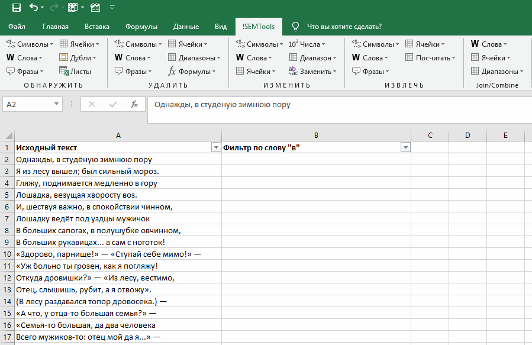The height and width of the screenshot is (345, 532).
Task: Open Фразы menu in ОБНАРУЖИТЬ group
Action: click(x=25, y=71)
